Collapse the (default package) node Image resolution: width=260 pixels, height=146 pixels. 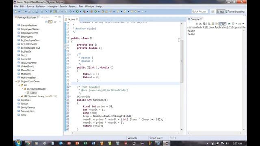click(22, 89)
